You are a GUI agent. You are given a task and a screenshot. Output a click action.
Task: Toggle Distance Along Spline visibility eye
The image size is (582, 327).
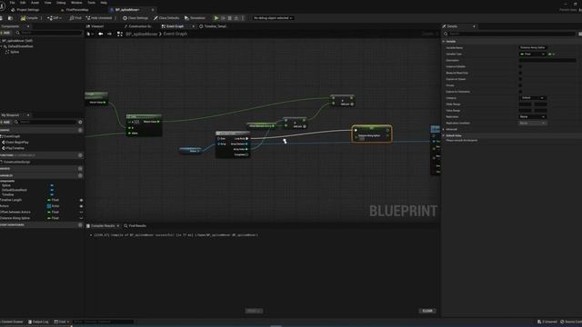tap(81, 218)
